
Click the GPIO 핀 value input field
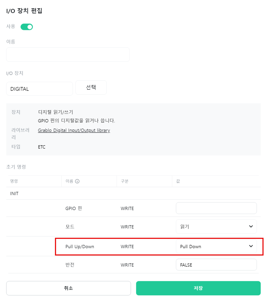coord(216,208)
